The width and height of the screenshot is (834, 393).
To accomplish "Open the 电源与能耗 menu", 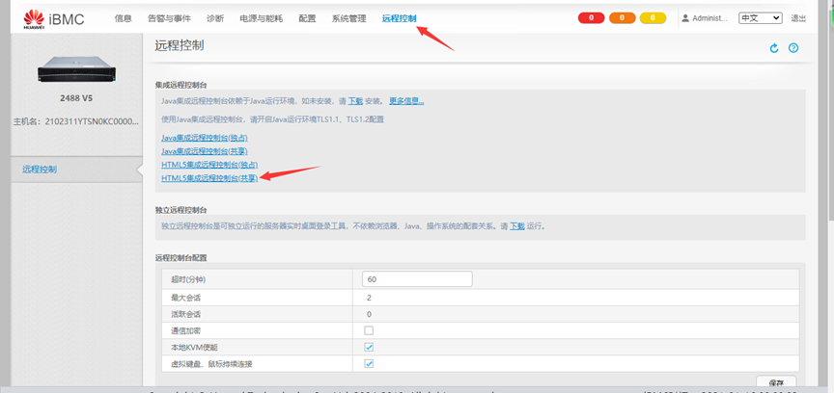I will (x=262, y=18).
